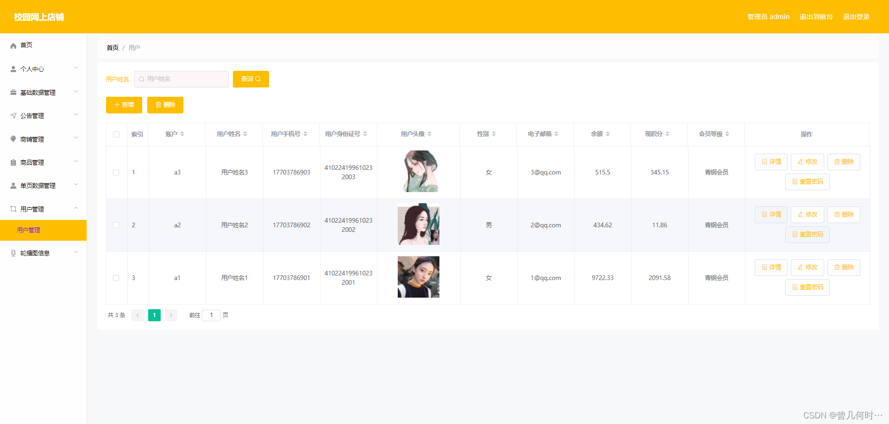The width and height of the screenshot is (889, 424).
Task: Click 重置密码 for user a2
Action: coord(807,234)
